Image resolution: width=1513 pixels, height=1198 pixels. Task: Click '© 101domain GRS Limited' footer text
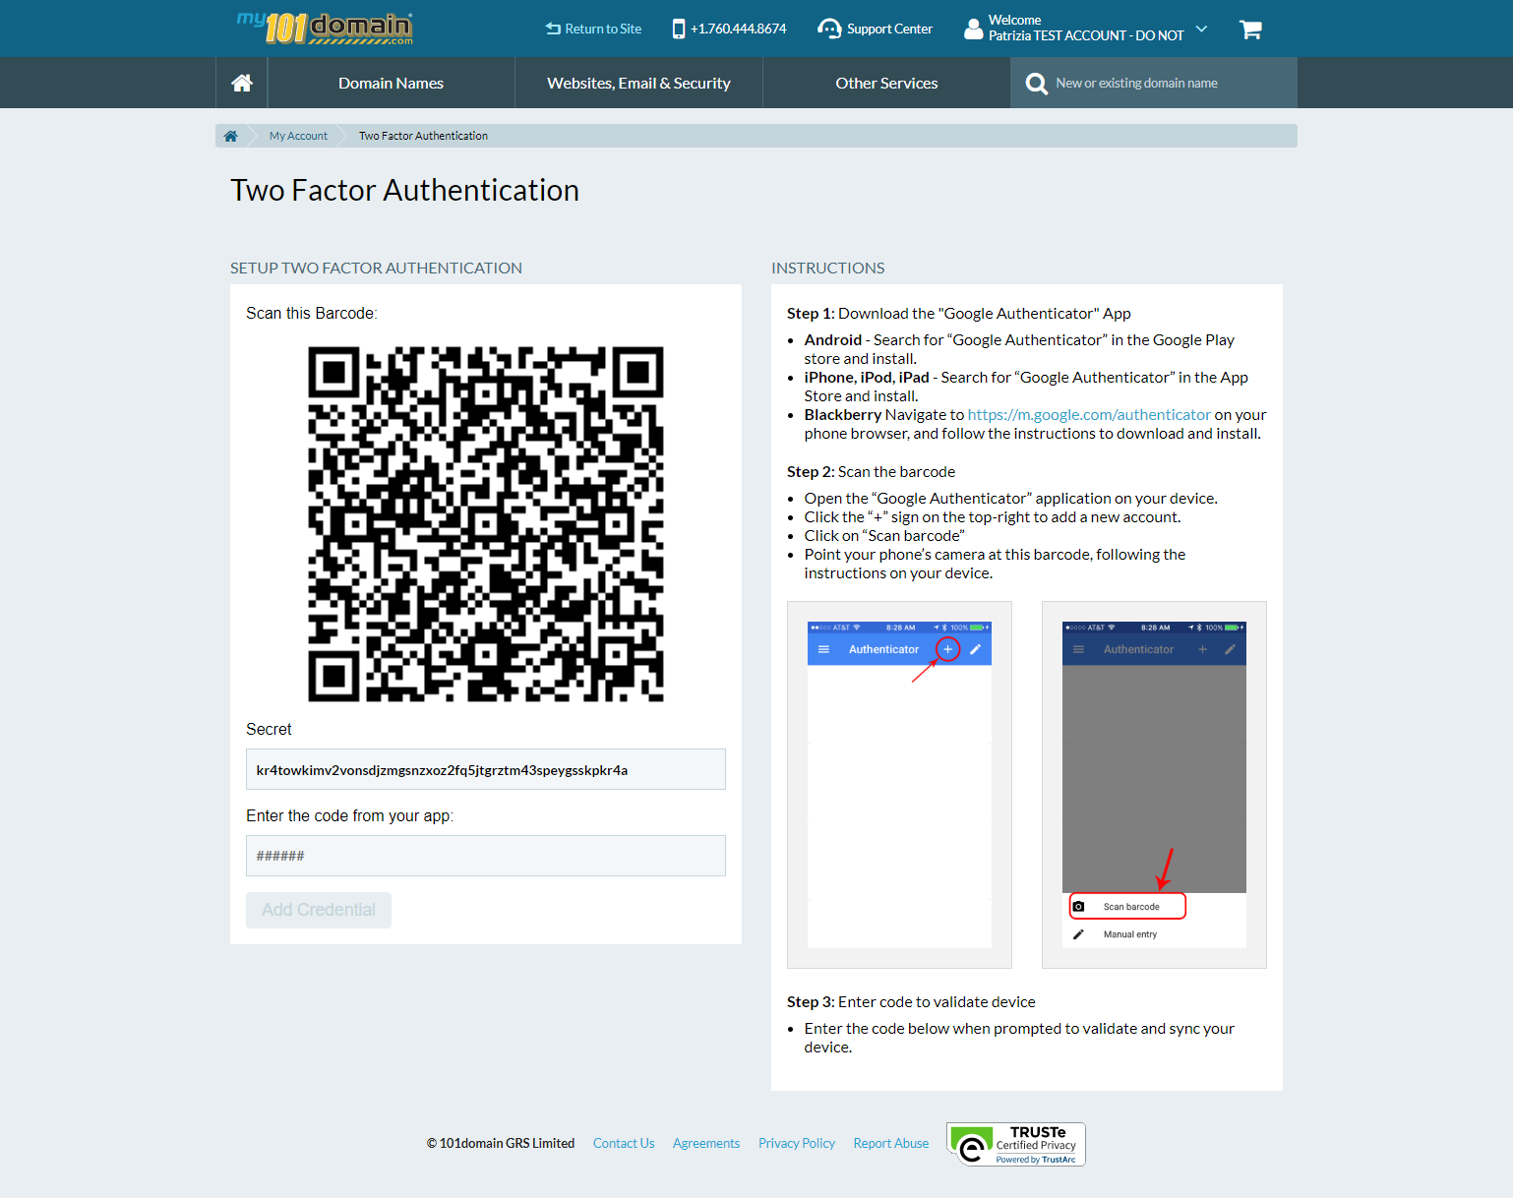click(501, 1143)
